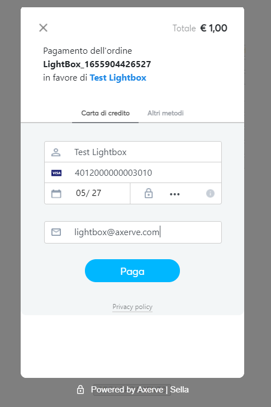Viewport: 271px width, 407px height.
Task: Focus the expiry date field 05/27
Action: tap(87, 193)
